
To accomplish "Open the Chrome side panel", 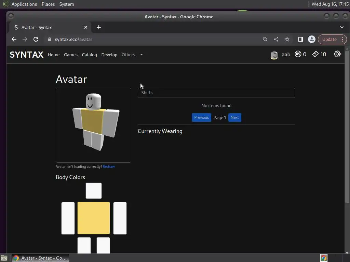I will 301,40.
